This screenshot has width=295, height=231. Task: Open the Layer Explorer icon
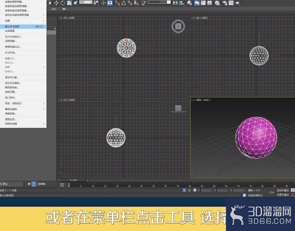[190, 3]
